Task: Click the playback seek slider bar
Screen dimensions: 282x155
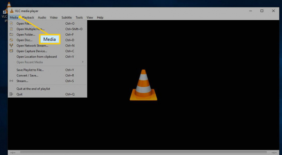Action: 143,152
